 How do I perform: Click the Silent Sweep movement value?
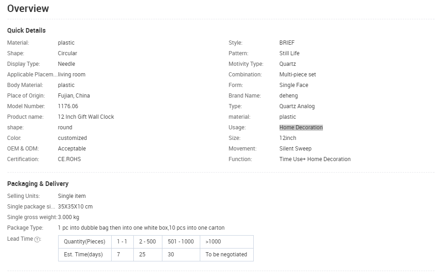pos(295,149)
